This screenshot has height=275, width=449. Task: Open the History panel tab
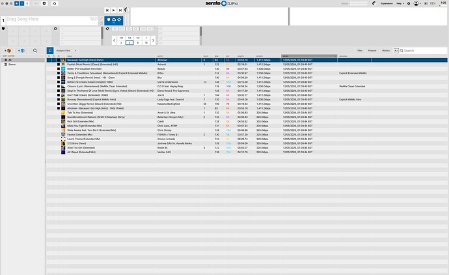[386, 50]
